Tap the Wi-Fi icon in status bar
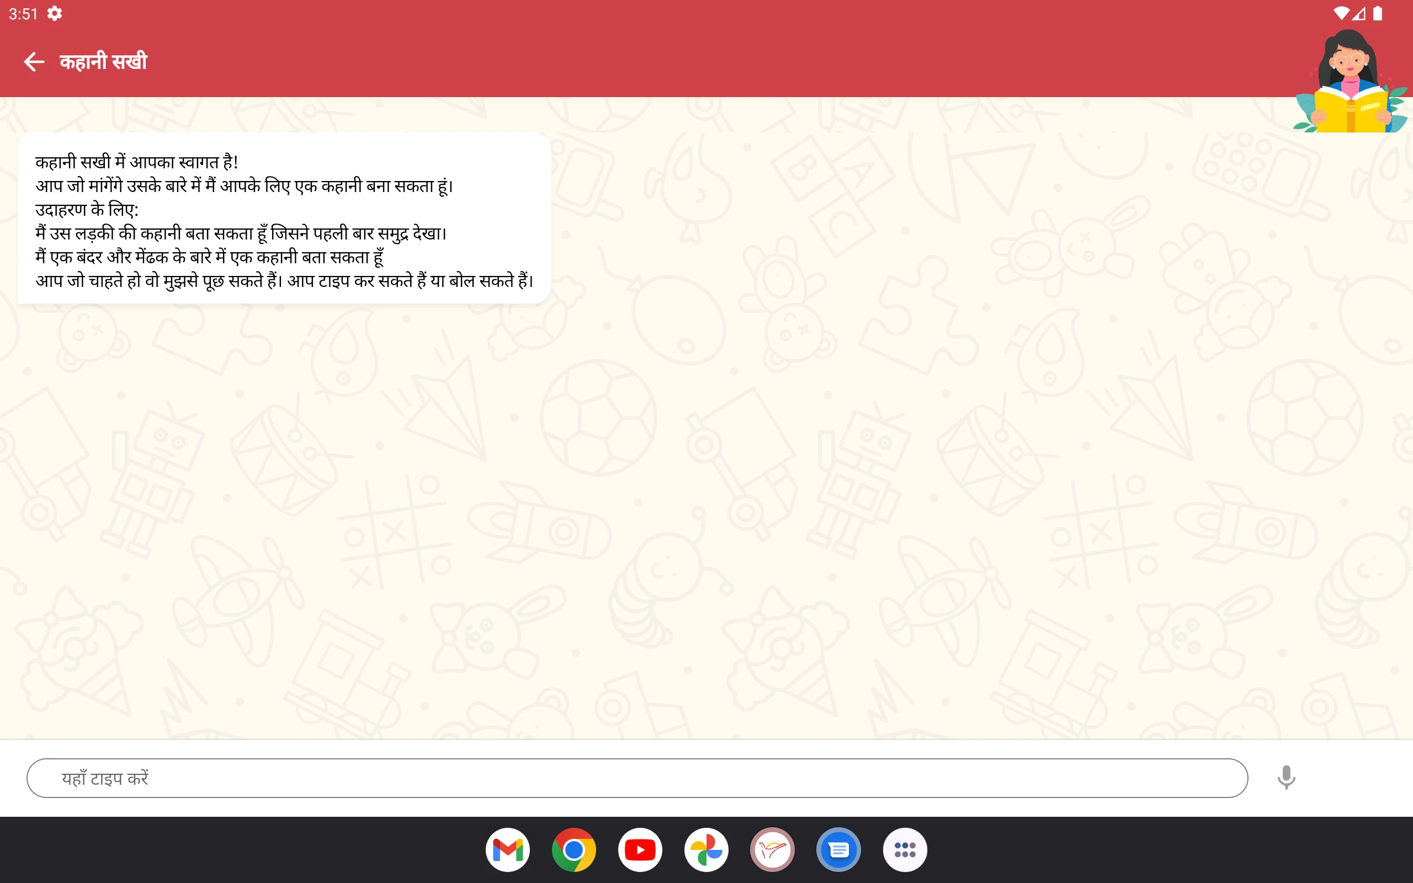Viewport: 1413px width, 883px height. [x=1341, y=13]
